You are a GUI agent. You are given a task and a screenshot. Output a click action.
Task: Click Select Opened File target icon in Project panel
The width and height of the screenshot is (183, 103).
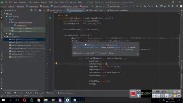(x=31, y=10)
